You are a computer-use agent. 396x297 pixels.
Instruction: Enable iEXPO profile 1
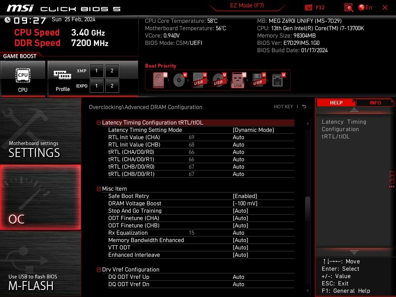tap(96, 86)
